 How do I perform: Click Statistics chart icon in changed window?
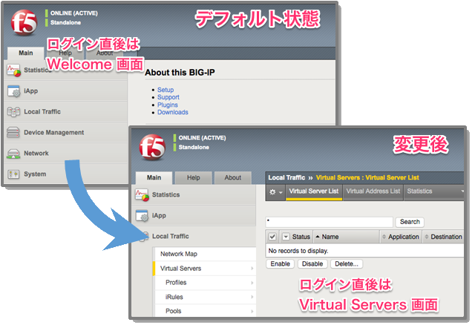coord(142,195)
